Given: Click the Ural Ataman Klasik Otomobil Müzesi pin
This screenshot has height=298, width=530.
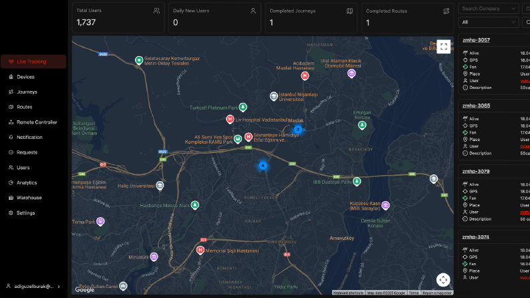Looking at the screenshot, I should pos(352,73).
